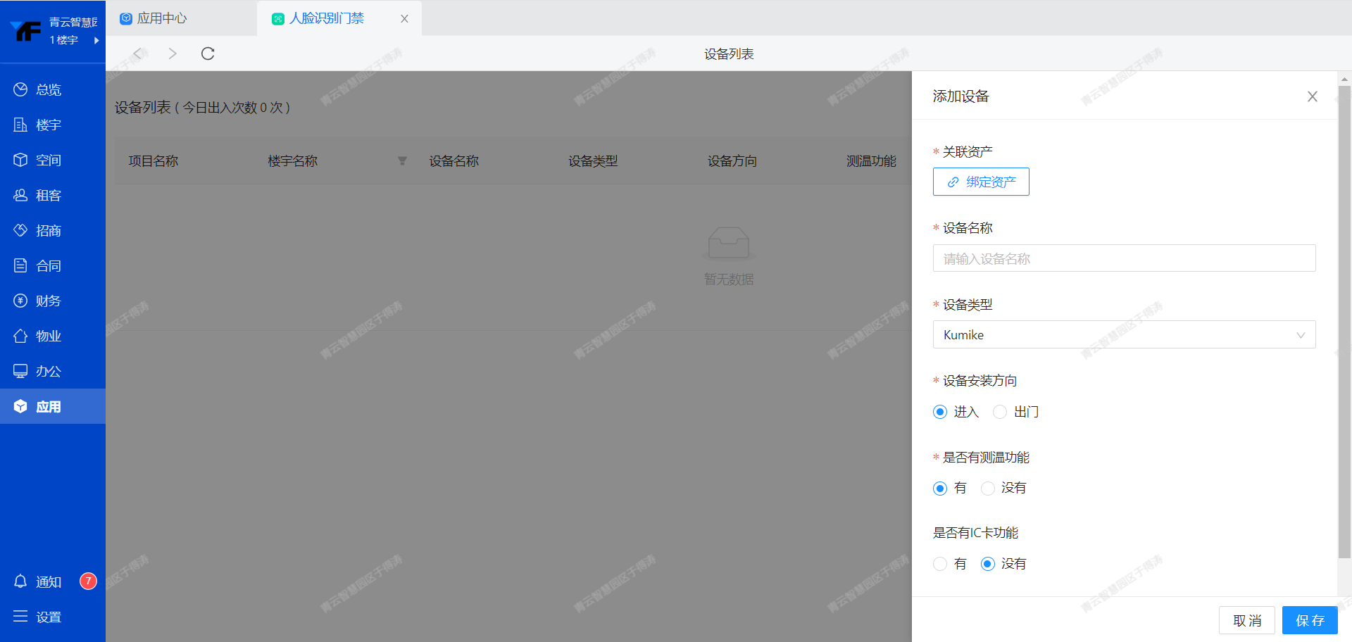The height and width of the screenshot is (642, 1352).
Task: Select 出门 for device install direction
Action: click(x=1000, y=412)
